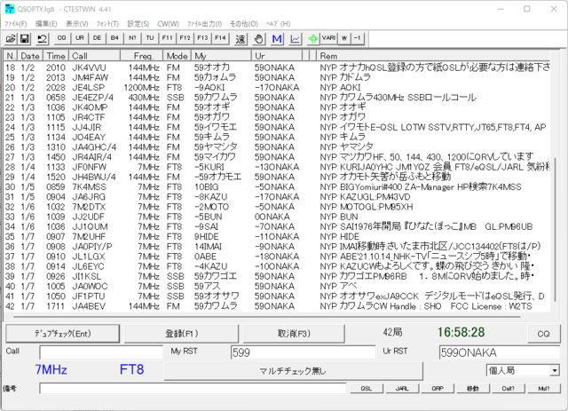Click the hand icon in toolbar

point(258,38)
